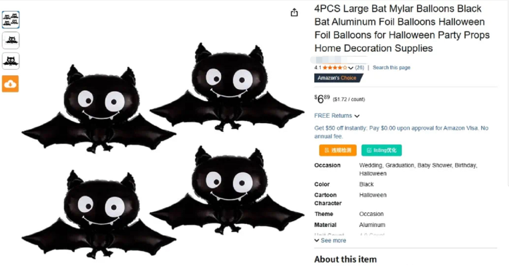509x266 pixels.
Task: Click the Amazon's Choice badge
Action: 338,78
